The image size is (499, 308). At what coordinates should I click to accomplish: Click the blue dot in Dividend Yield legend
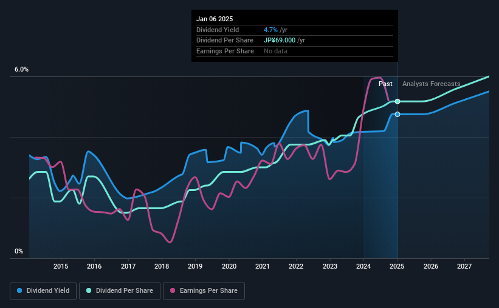point(19,290)
